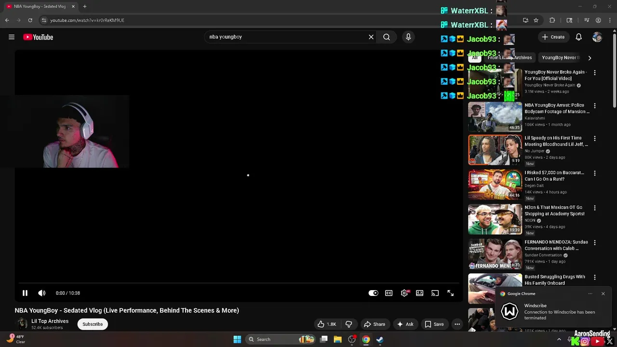Open FERNANDO MENDOZA Sundae Conversation title

pyautogui.click(x=556, y=245)
